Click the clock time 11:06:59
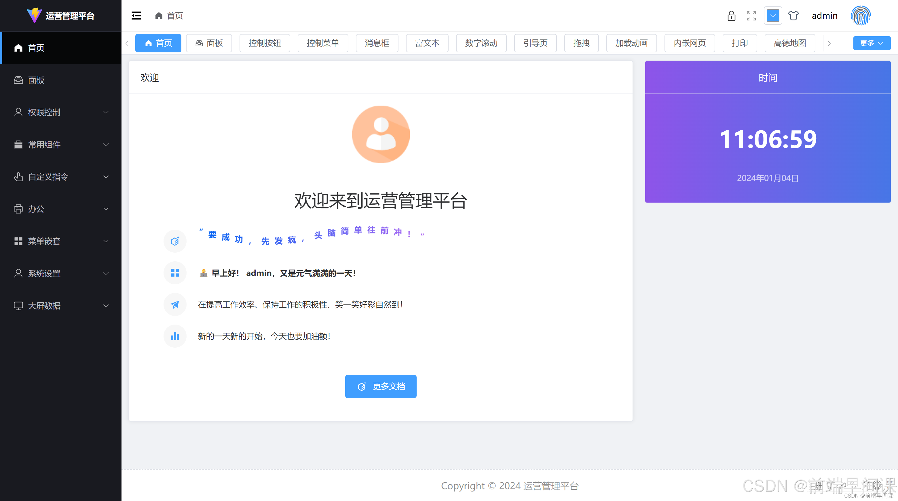Viewport: 898px width, 501px height. coord(768,139)
